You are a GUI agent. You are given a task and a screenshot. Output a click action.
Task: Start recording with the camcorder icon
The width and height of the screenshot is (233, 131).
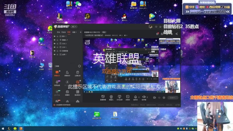tap(155, 98)
